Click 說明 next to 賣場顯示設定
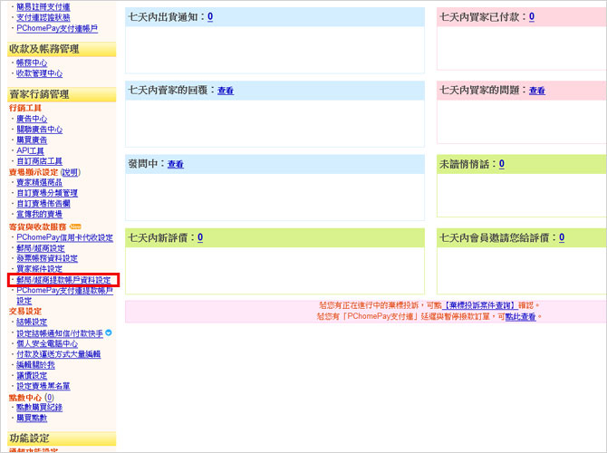The image size is (607, 453). [x=70, y=171]
